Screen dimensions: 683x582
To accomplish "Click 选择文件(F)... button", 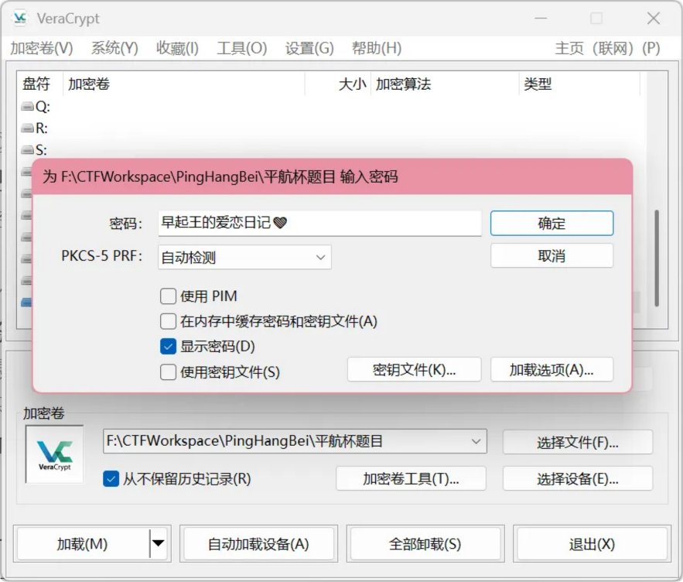I will coord(578,443).
